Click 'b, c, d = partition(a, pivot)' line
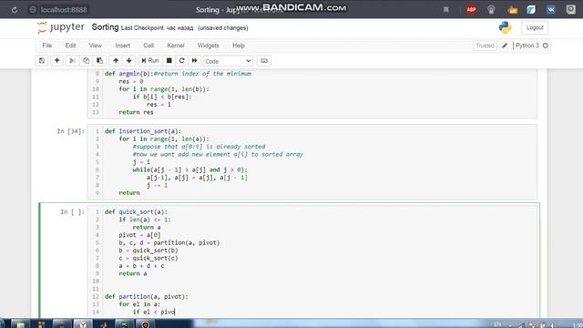The width and height of the screenshot is (583, 328). (169, 243)
